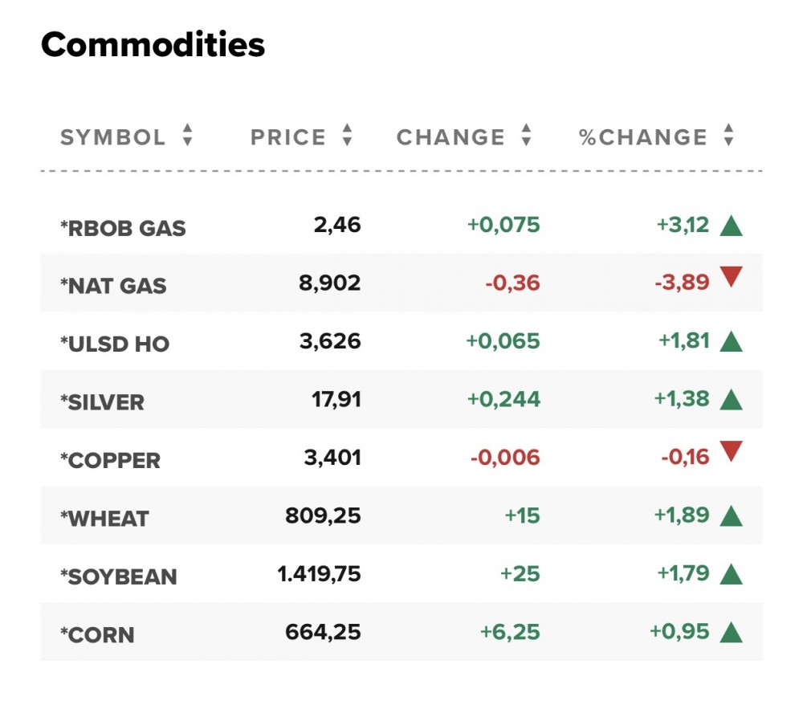Click the sort arrows next to SYMBOL
Screen dimensions: 803x717
[x=187, y=136]
